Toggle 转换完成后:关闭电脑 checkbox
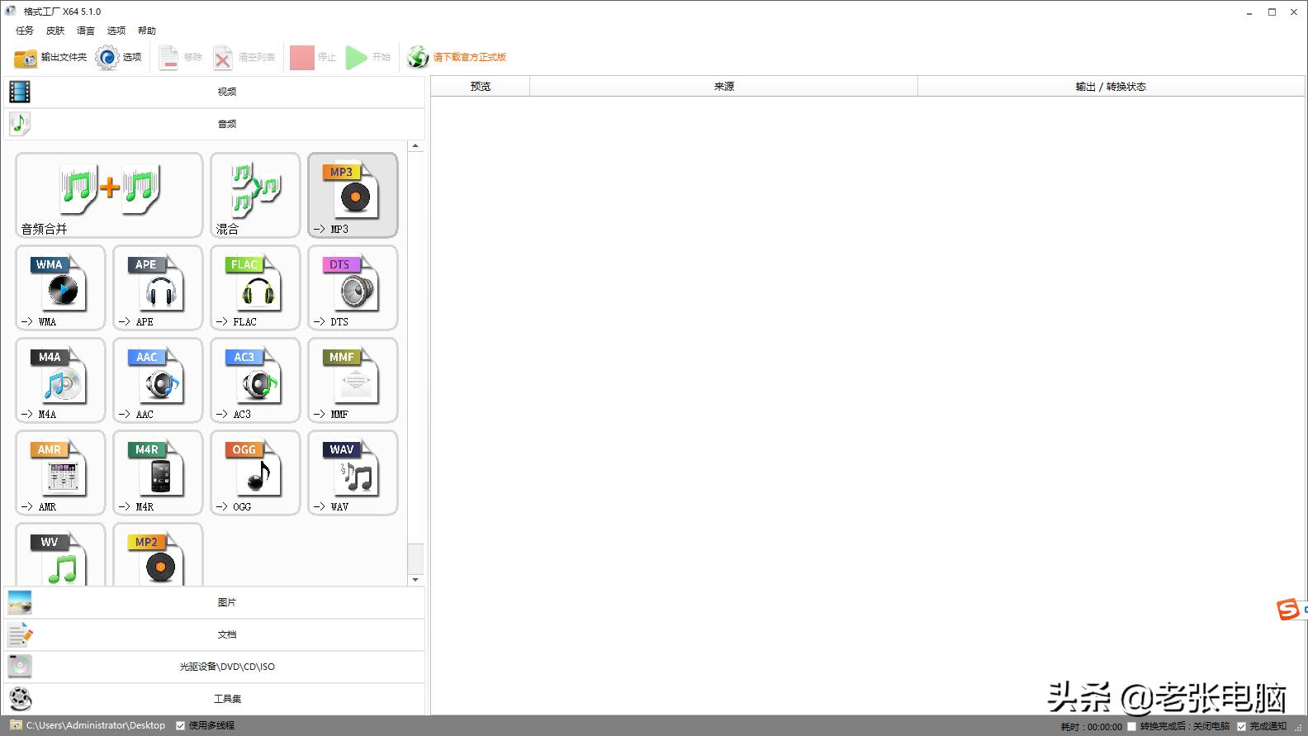The width and height of the screenshot is (1308, 736). tap(1131, 726)
